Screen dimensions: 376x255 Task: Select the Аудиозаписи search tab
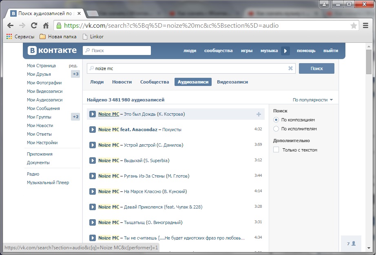point(193,82)
